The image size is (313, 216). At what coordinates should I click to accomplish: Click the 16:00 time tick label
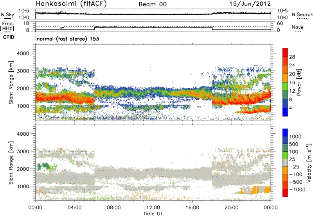tap(192, 208)
